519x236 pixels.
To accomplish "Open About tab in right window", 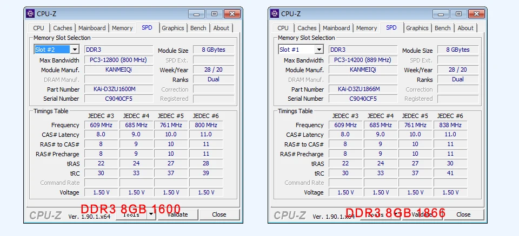I will point(465,28).
